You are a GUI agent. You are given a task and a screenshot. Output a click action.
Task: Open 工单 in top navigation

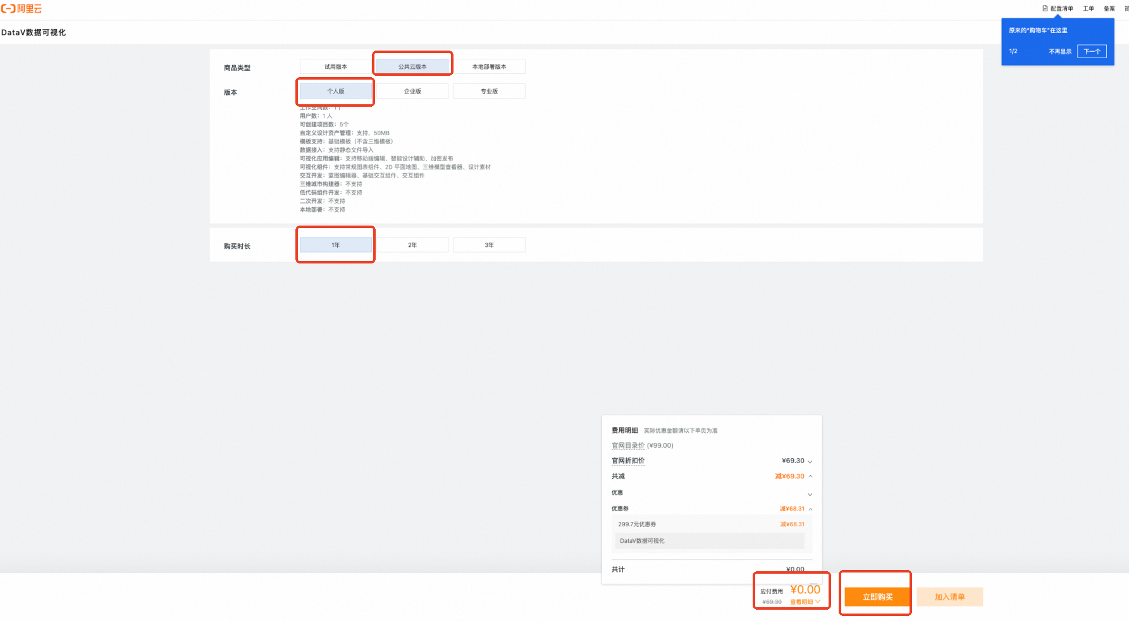1089,8
